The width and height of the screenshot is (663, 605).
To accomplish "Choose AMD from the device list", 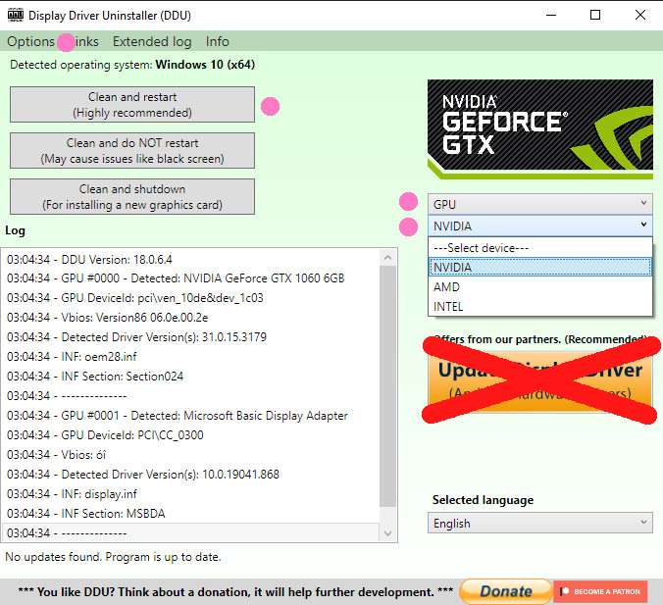I will point(540,287).
